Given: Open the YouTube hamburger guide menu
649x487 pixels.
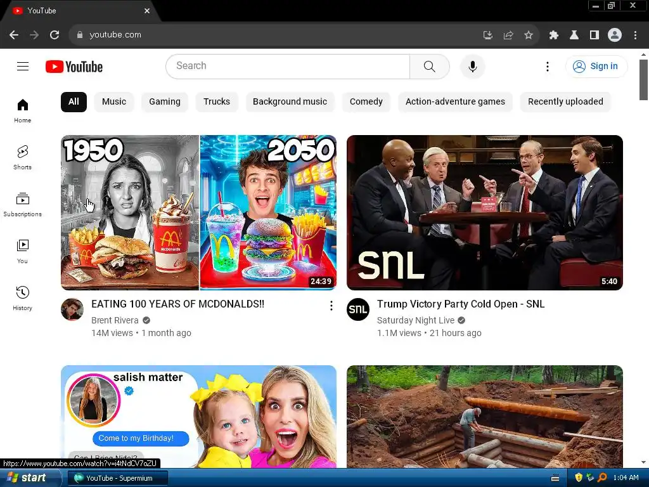Looking at the screenshot, I should click(x=23, y=66).
